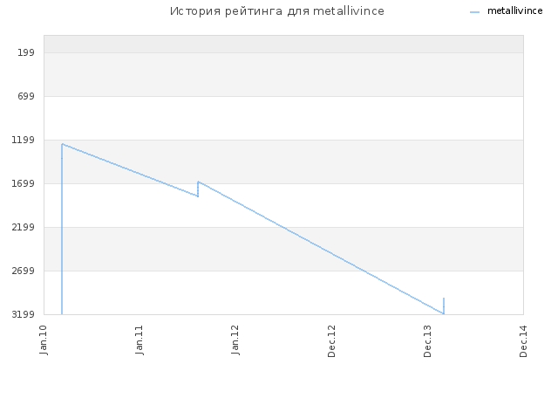Click the chart title text

(277, 11)
